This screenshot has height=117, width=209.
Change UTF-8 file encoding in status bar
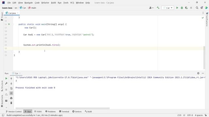pos(190,115)
